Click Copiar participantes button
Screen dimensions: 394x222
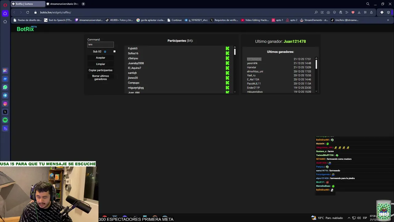(x=100, y=70)
